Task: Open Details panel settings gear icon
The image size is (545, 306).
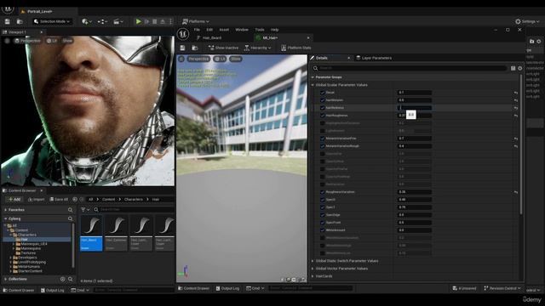Action: [520, 68]
